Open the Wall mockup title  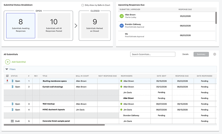click(x=49, y=104)
